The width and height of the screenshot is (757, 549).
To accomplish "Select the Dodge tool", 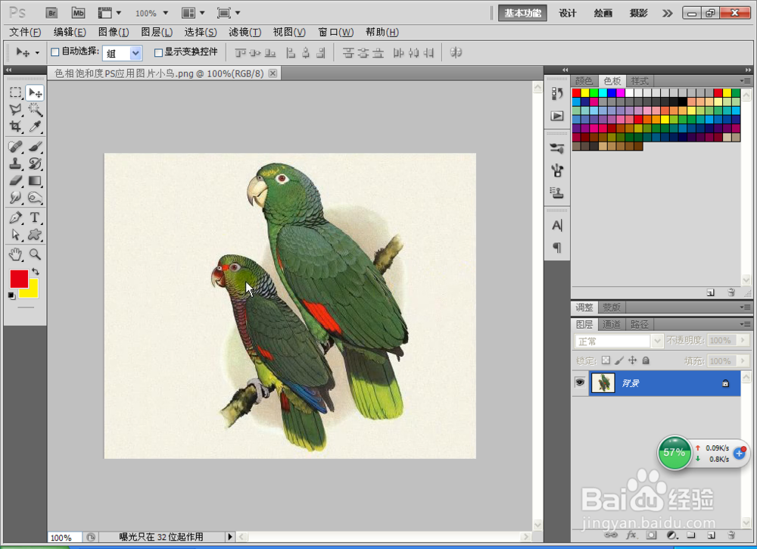I will pyautogui.click(x=35, y=198).
